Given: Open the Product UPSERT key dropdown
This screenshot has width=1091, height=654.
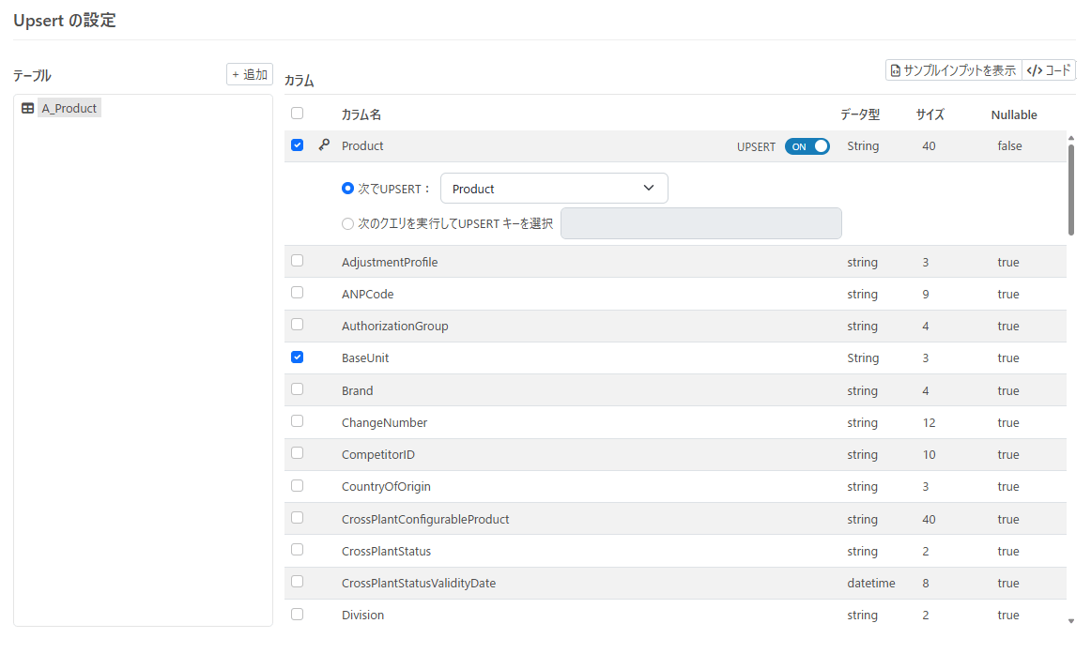Looking at the screenshot, I should (x=554, y=189).
